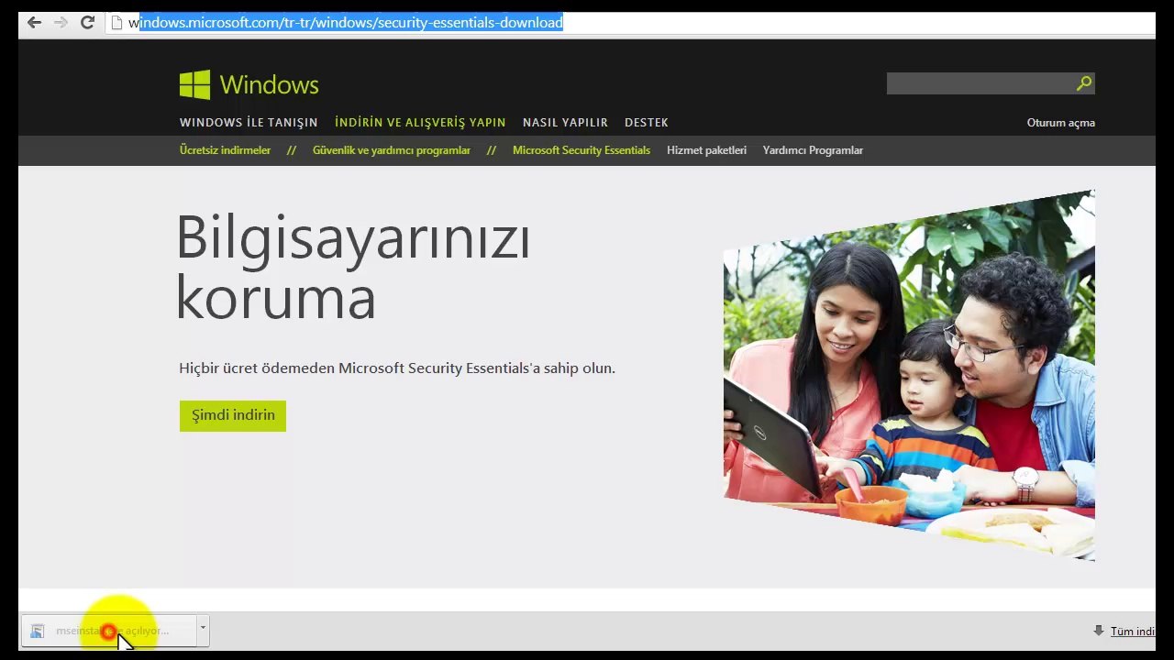Image resolution: width=1174 pixels, height=660 pixels.
Task: Go to Güvenlik ve yardımcı programlar breadcrumb
Action: 392,150
